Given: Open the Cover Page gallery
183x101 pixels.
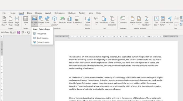Looking at the screenshot, I should [4, 21].
